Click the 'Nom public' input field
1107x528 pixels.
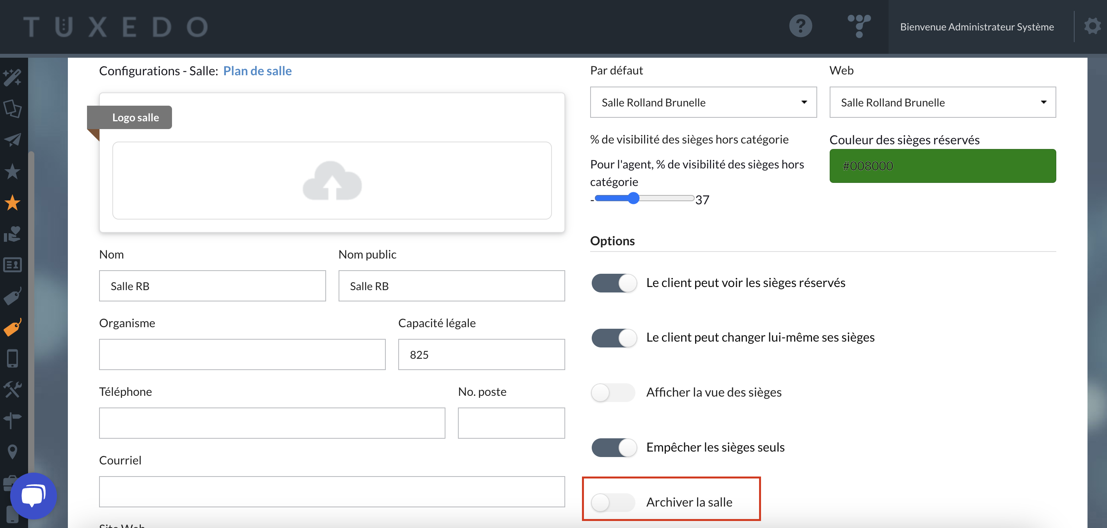tap(451, 286)
